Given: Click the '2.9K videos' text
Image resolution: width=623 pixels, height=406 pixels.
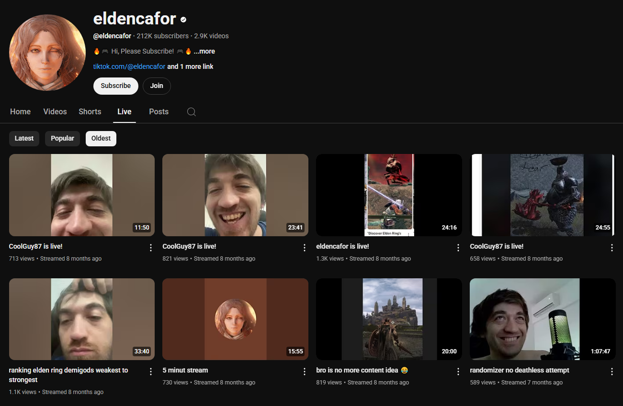Looking at the screenshot, I should coord(211,36).
